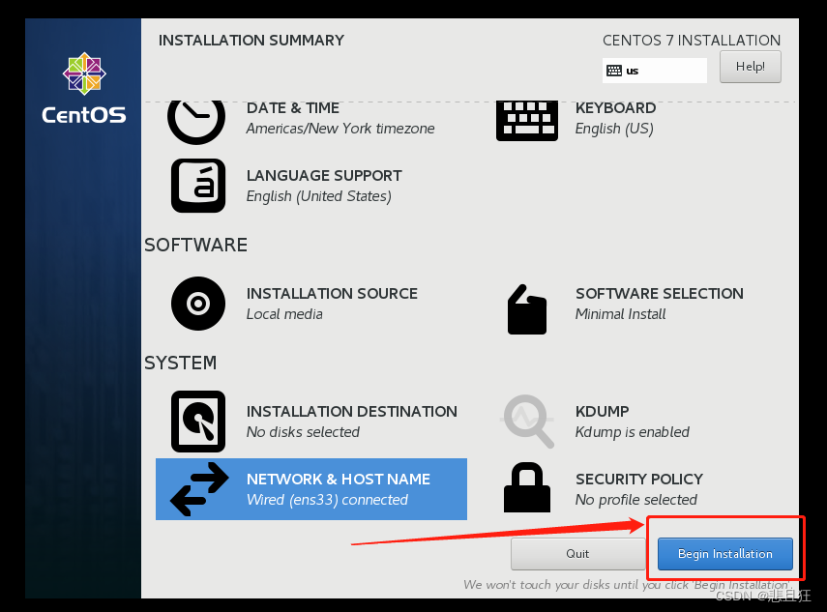Open Date & Time clock icon
This screenshot has width=827, height=612.
(x=196, y=121)
